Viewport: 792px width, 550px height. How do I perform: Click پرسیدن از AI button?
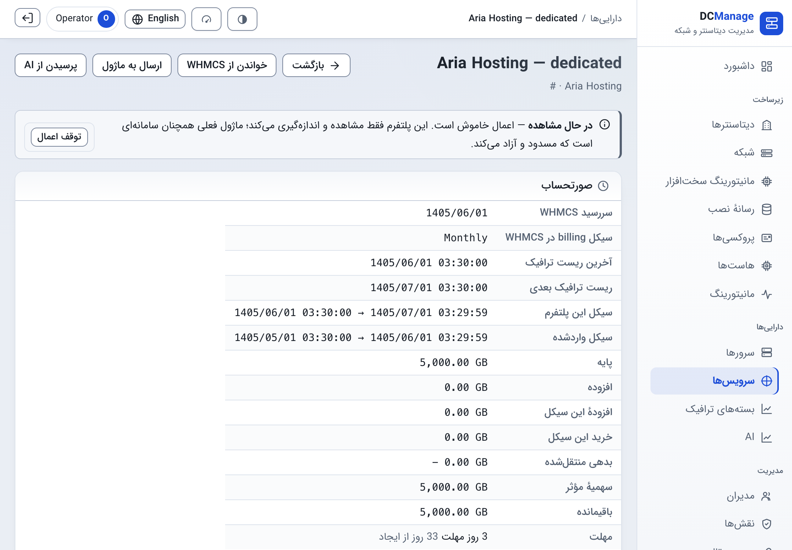click(x=51, y=65)
